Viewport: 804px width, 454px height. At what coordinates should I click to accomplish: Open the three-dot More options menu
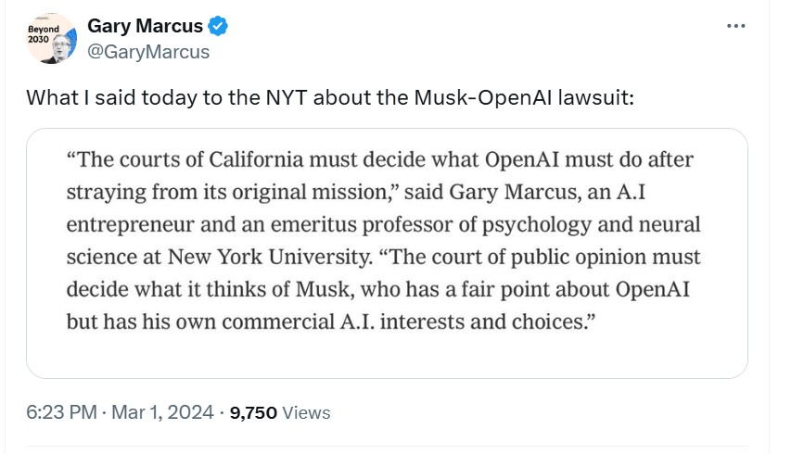(x=735, y=25)
